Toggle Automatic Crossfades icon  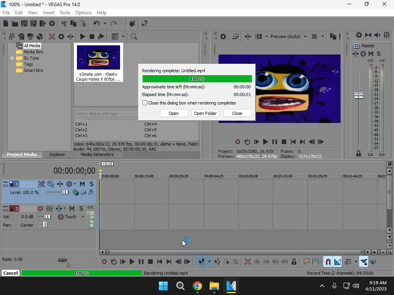[x=337, y=262]
